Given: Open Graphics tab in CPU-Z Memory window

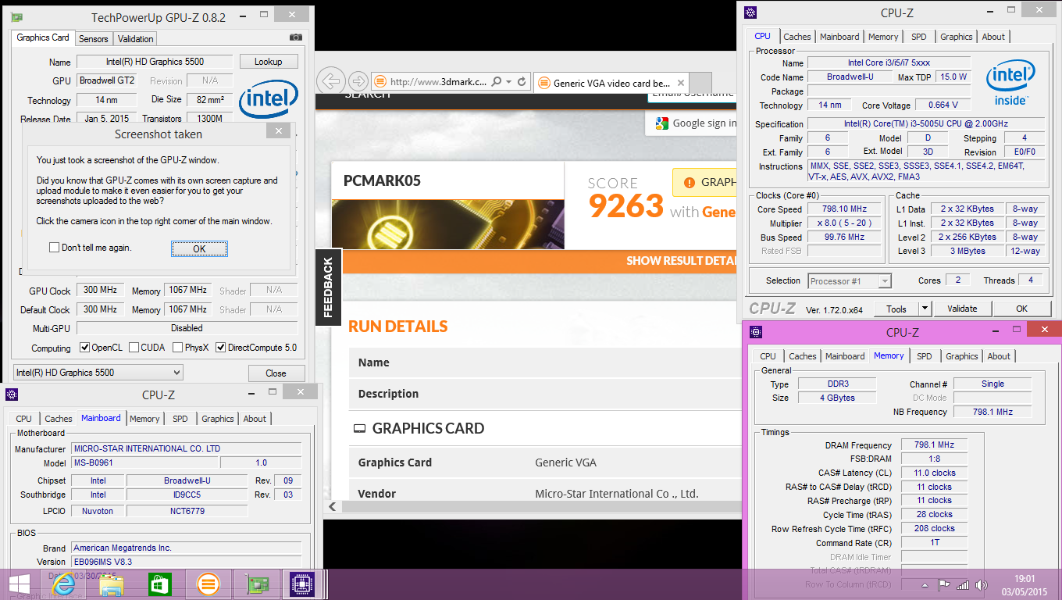Looking at the screenshot, I should coord(962,356).
